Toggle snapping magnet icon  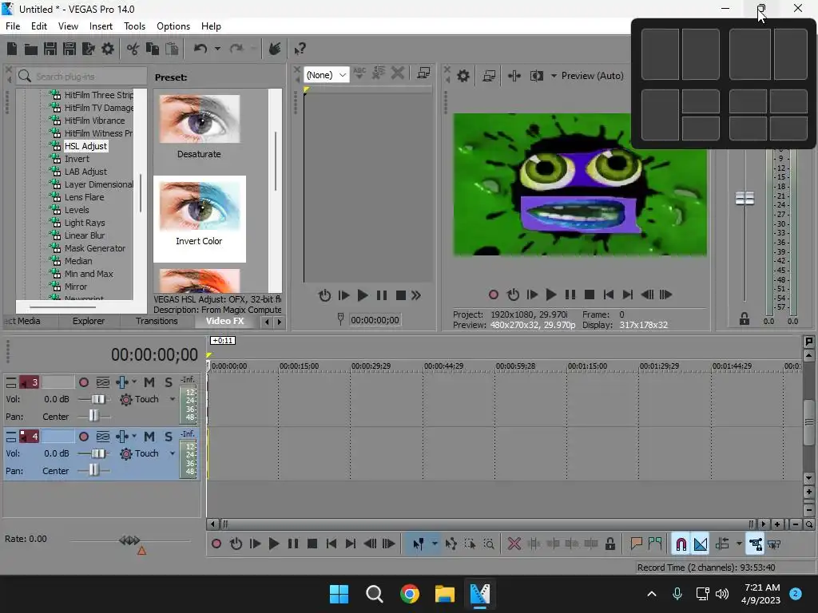tap(681, 544)
